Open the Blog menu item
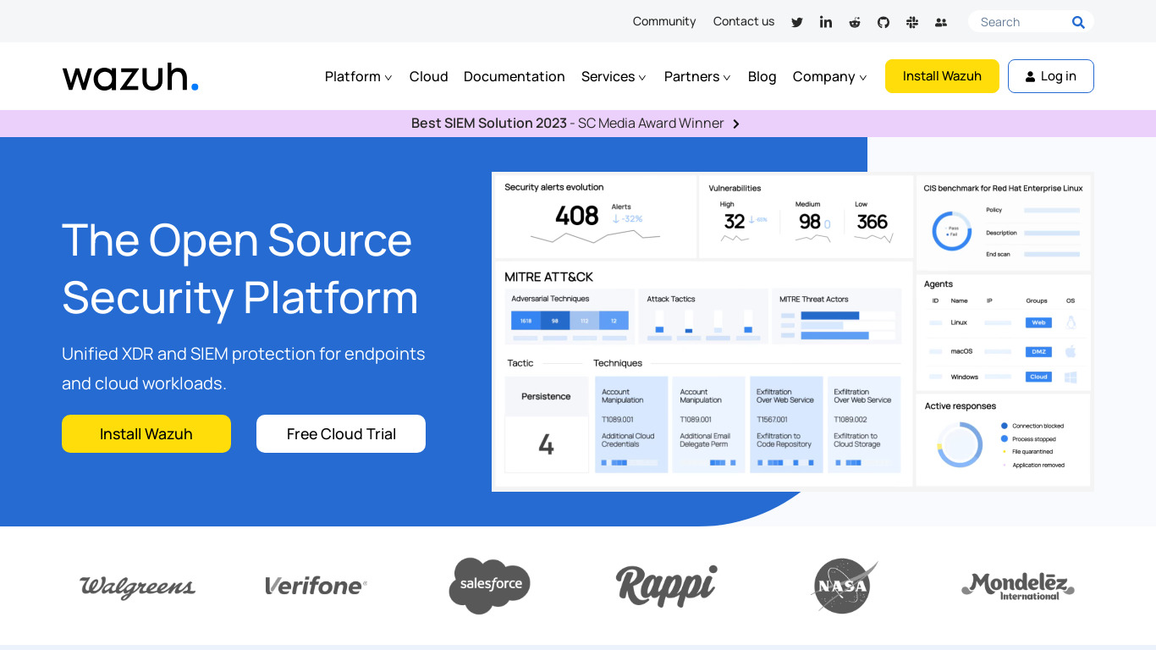Viewport: 1156px width, 650px height. (762, 77)
